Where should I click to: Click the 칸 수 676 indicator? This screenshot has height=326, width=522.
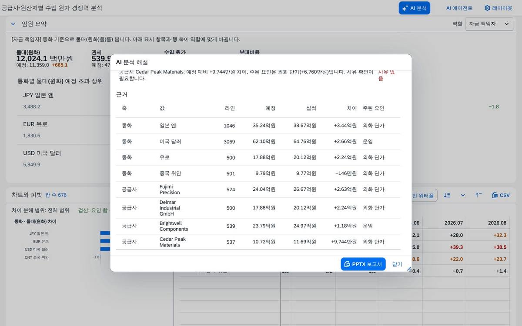(56, 195)
